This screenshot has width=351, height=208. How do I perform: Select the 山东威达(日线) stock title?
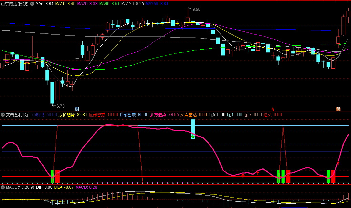[15, 4]
